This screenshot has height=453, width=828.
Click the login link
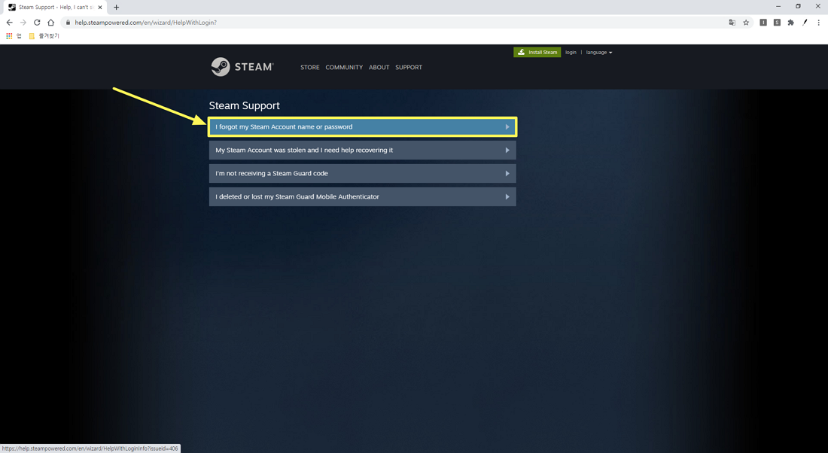571,52
